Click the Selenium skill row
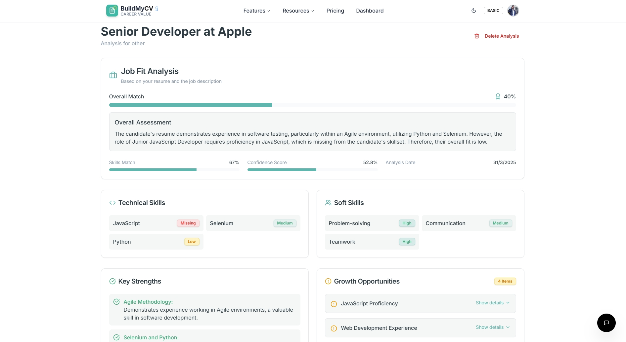626x342 pixels. point(253,223)
